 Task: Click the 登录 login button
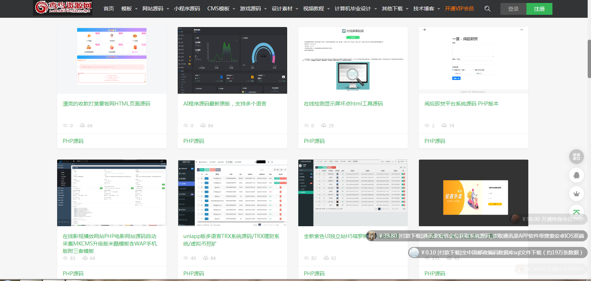(x=513, y=9)
